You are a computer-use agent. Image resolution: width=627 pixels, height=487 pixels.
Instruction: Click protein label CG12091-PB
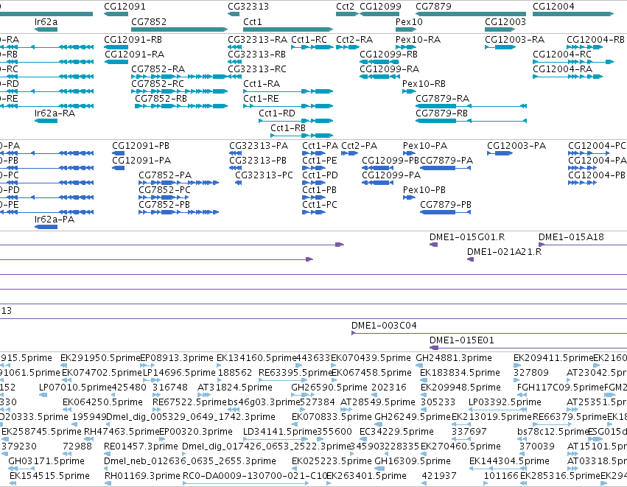pos(141,146)
